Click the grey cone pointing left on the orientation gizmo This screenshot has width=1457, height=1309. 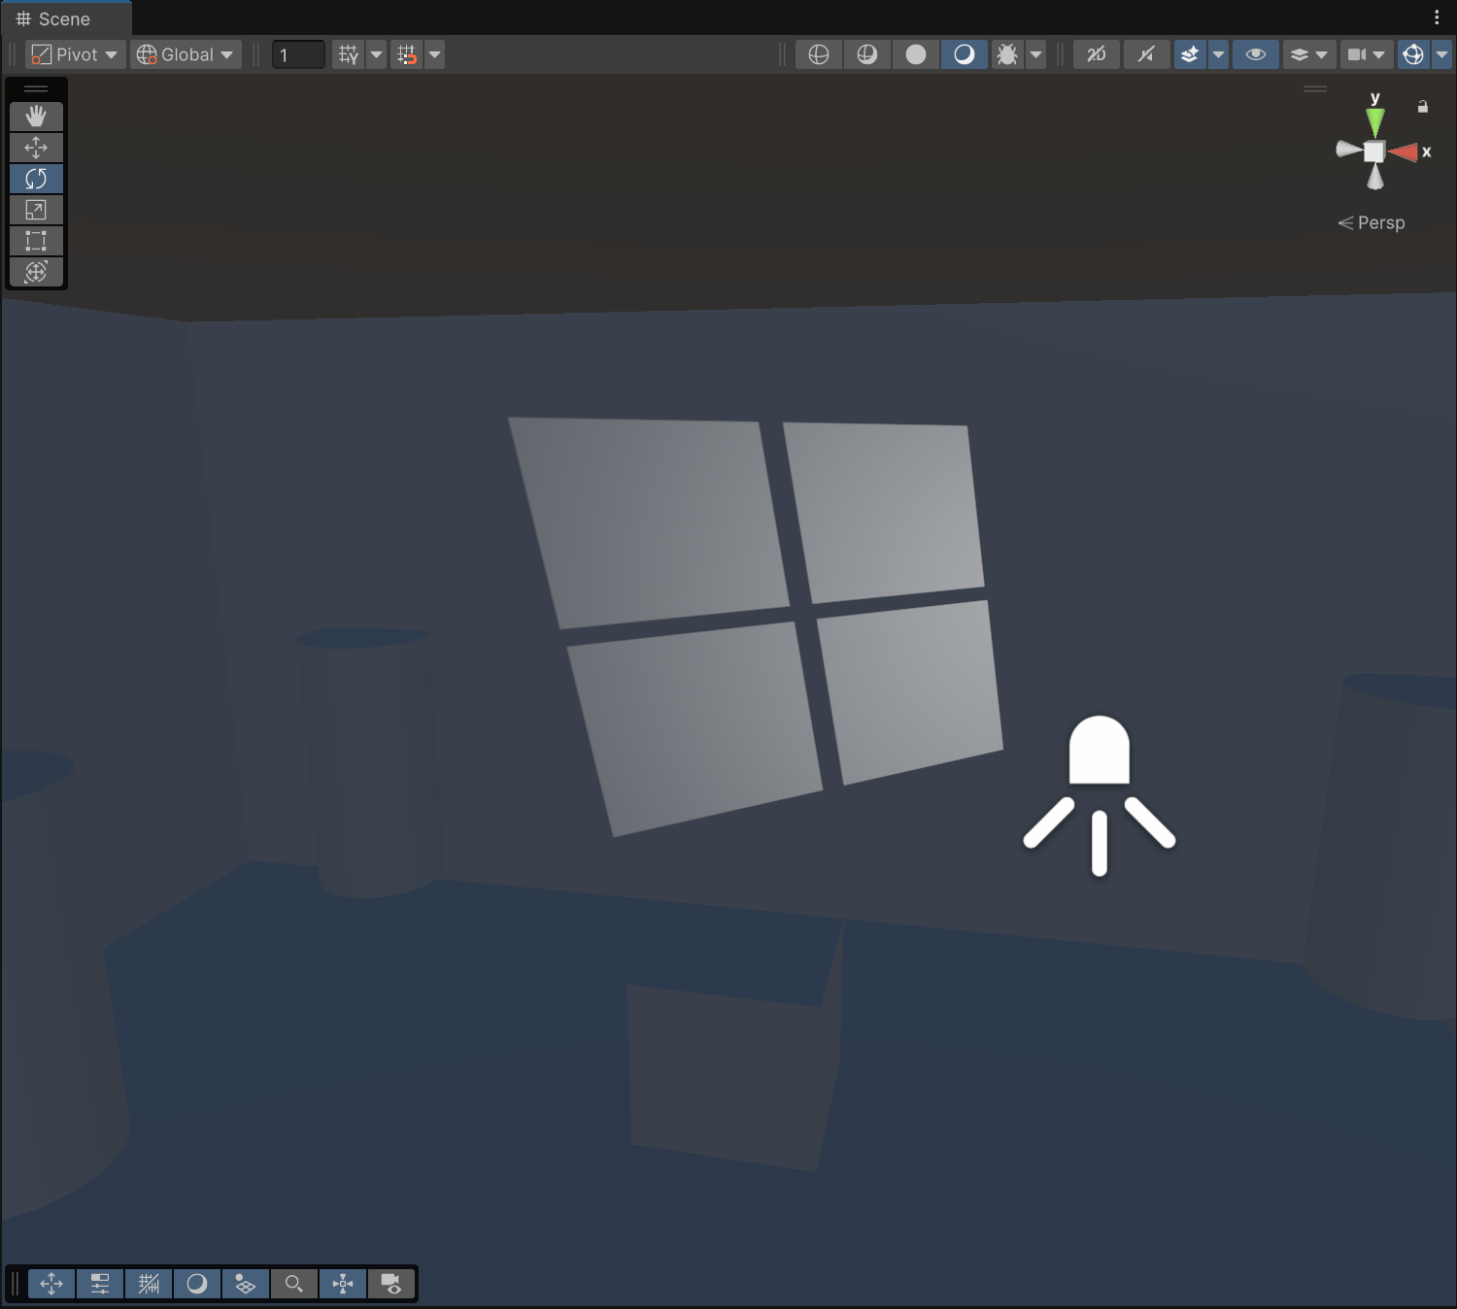tap(1348, 149)
